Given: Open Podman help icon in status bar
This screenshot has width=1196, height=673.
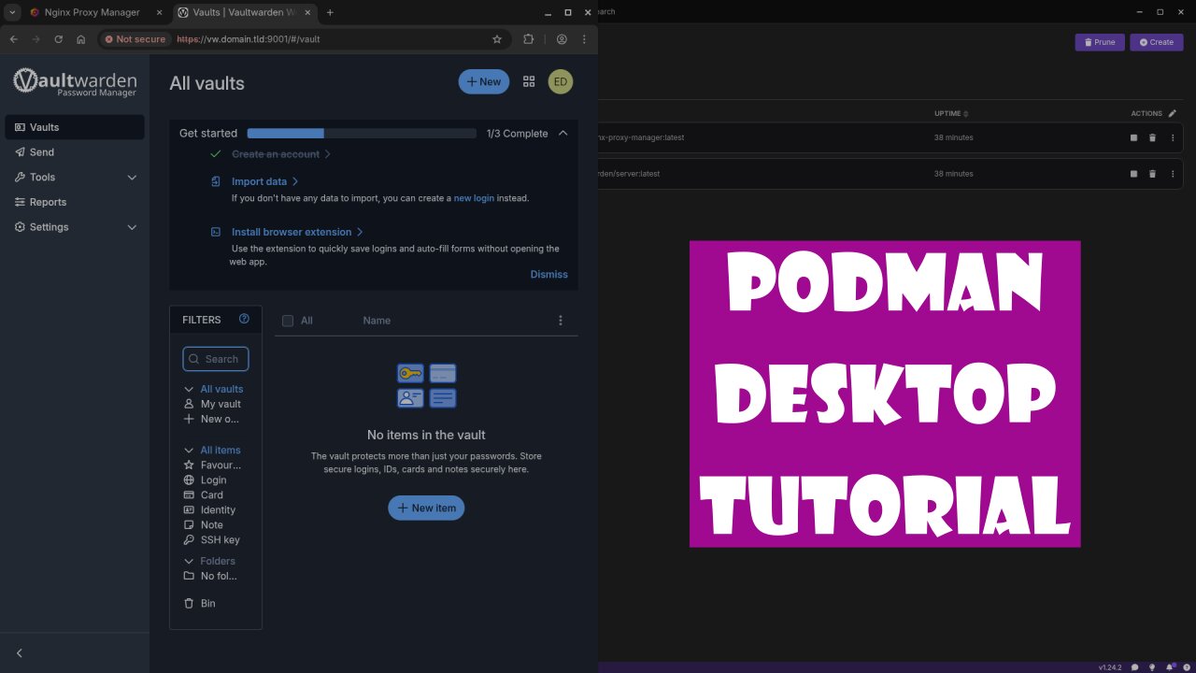Looking at the screenshot, I should [x=1186, y=667].
